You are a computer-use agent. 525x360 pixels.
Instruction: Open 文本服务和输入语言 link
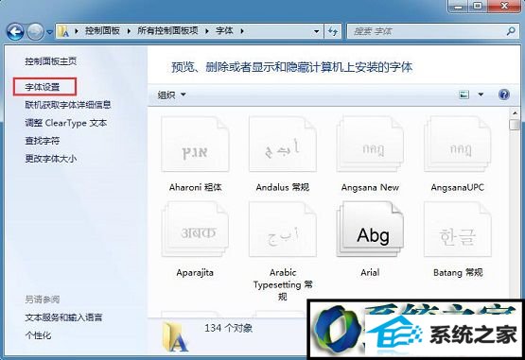(63, 317)
